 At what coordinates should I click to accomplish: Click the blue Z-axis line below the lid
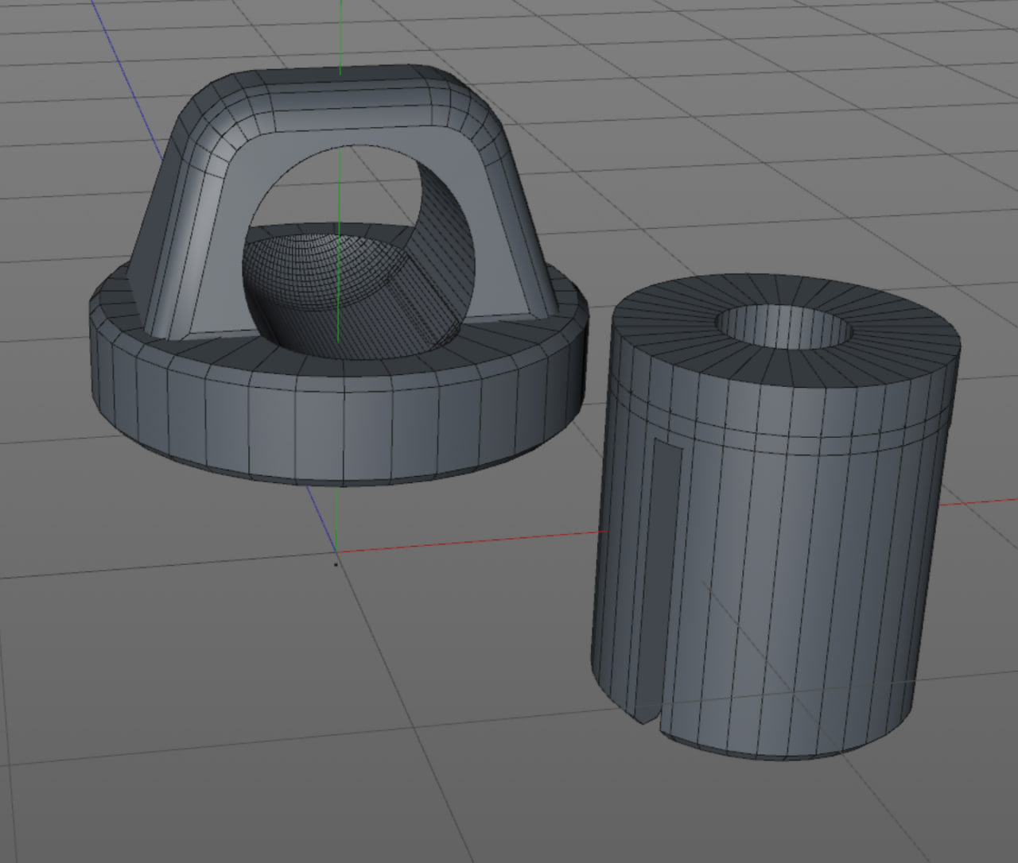click(x=321, y=517)
